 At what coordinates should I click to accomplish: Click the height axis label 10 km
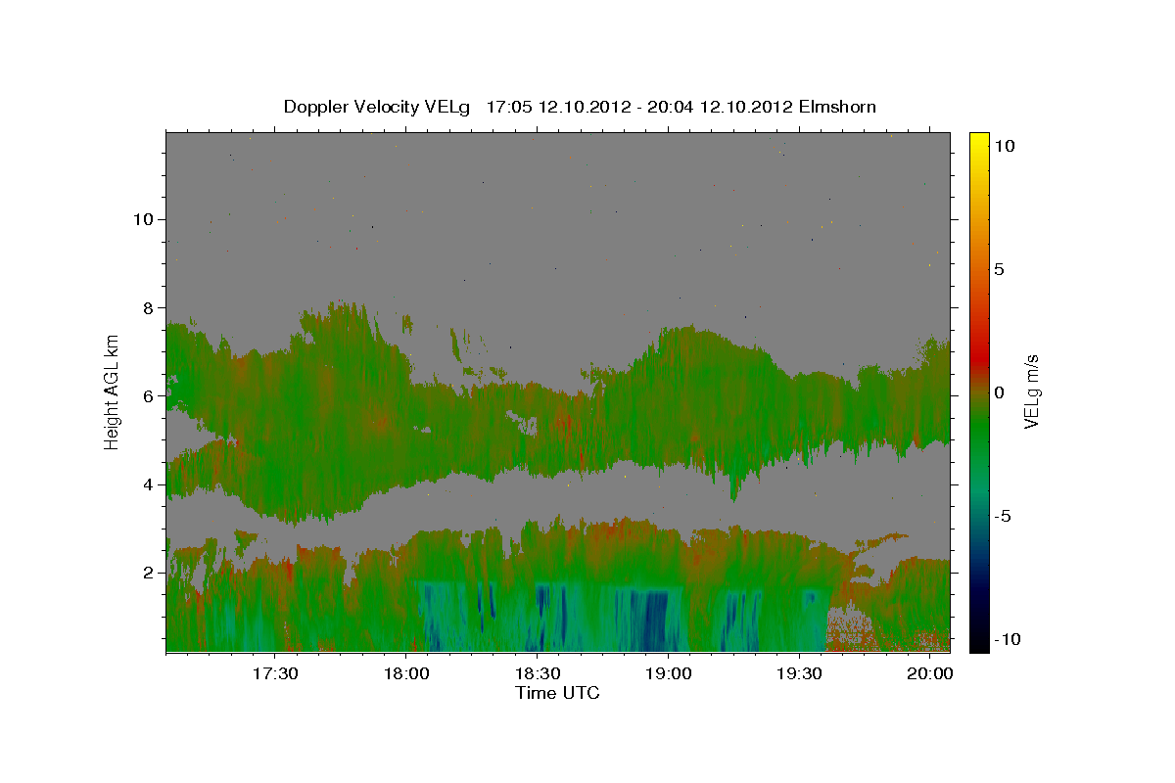[144, 219]
